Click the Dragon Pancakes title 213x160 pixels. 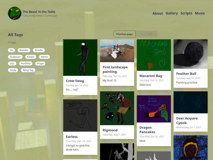147,130
